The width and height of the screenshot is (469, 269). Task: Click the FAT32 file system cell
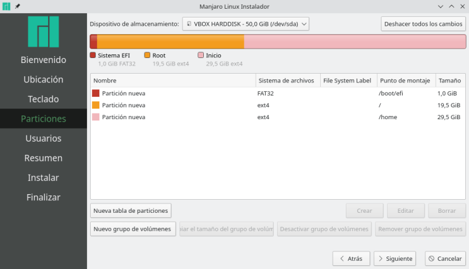pyautogui.click(x=265, y=93)
